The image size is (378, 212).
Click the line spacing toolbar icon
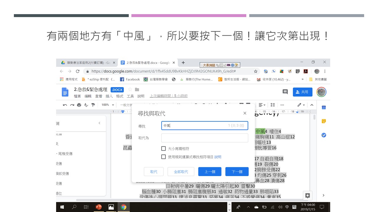(x=273, y=105)
